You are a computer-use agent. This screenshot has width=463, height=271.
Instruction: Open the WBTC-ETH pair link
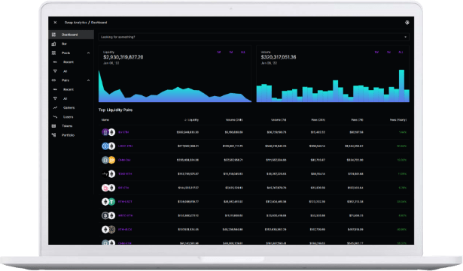coord(125,215)
